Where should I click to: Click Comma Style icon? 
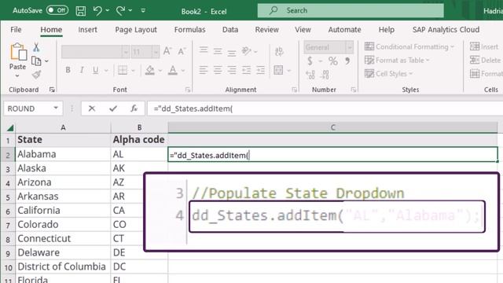coord(347,61)
